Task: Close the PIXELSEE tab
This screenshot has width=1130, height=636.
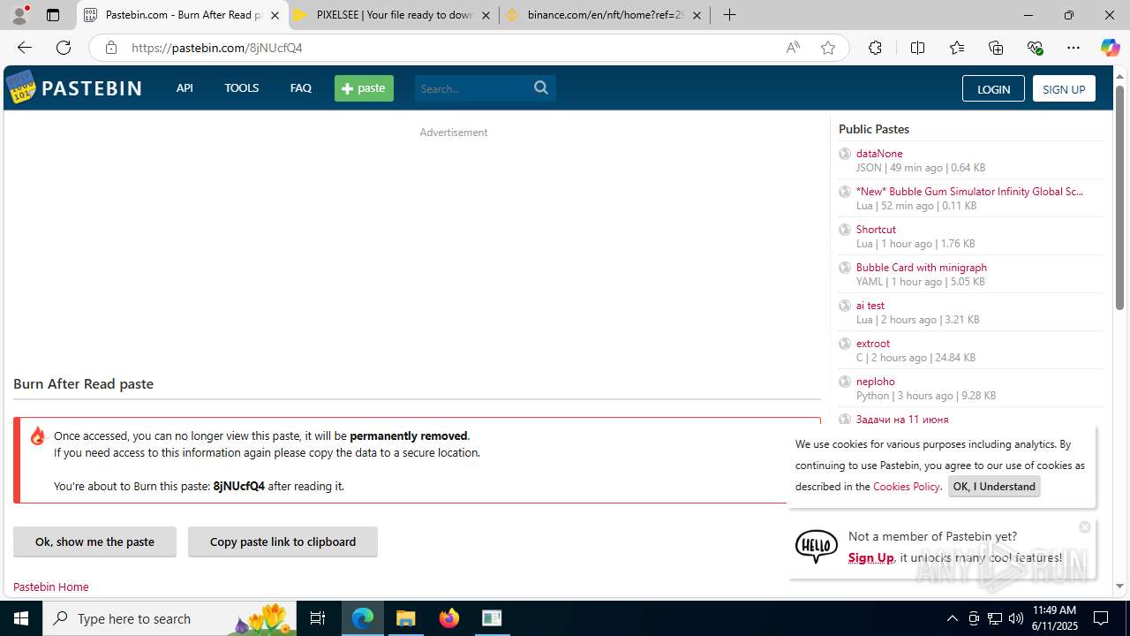Action: 486,15
